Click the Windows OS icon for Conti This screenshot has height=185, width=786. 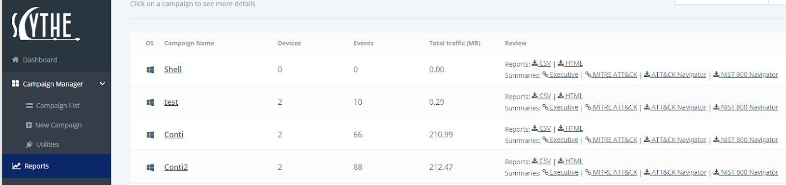point(150,135)
